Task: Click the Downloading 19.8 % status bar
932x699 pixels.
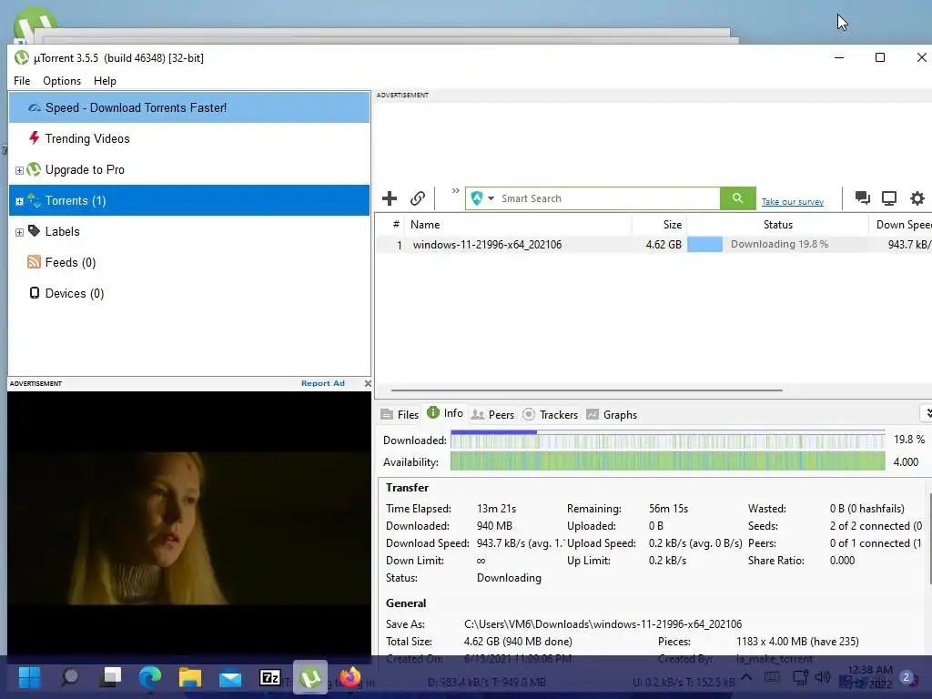Action: (777, 244)
